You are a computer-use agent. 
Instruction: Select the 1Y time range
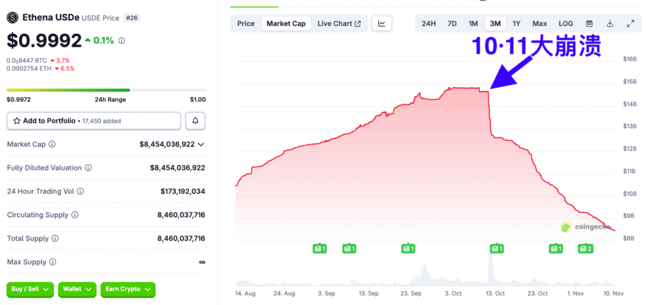click(x=517, y=24)
